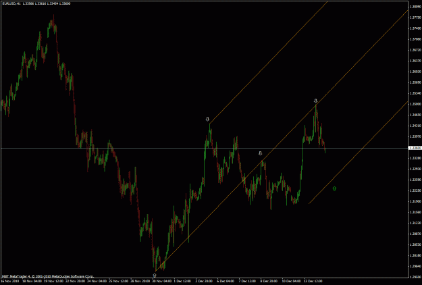Click the 1.37750 price scale label
Image resolution: width=422 pixels, height=285 pixels.
coord(415,18)
